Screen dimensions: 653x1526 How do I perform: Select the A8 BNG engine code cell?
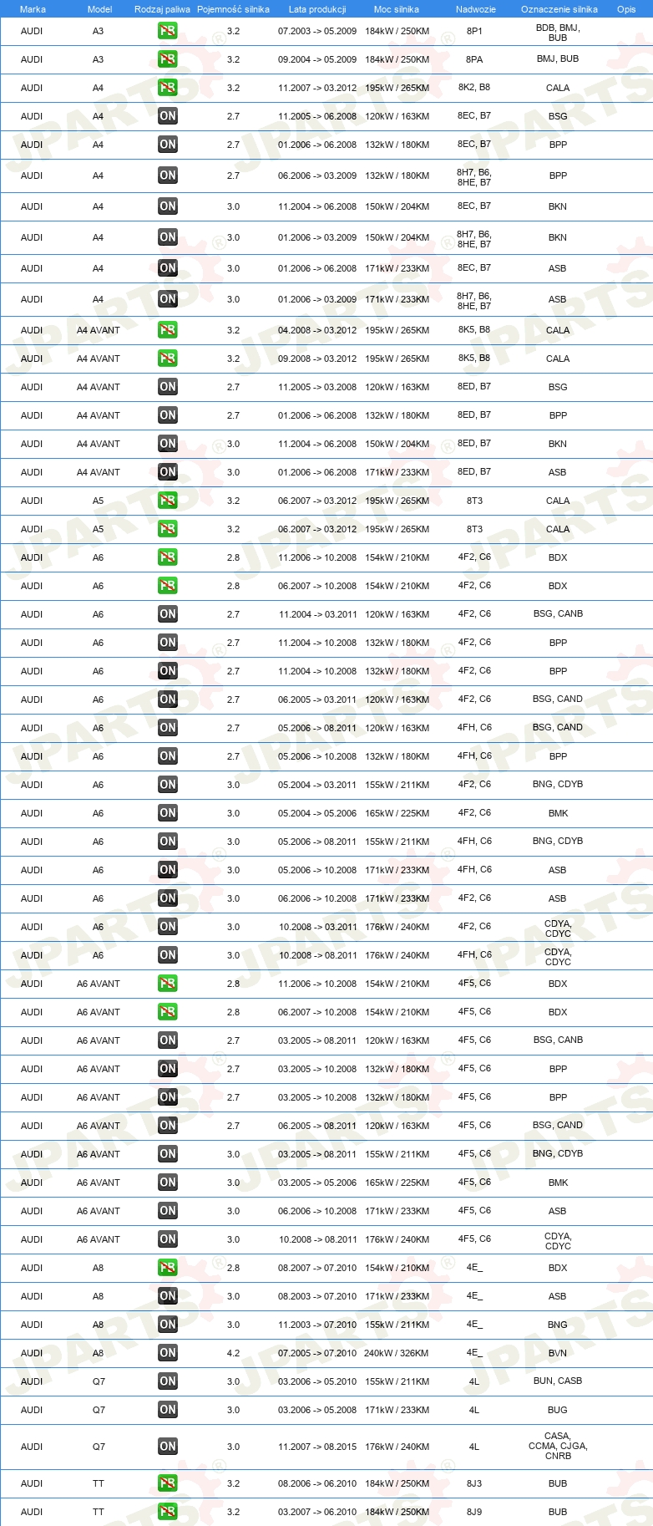click(558, 1325)
